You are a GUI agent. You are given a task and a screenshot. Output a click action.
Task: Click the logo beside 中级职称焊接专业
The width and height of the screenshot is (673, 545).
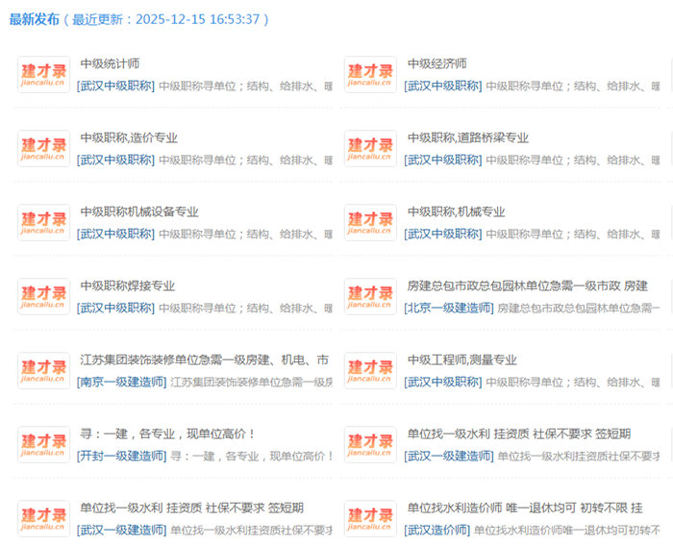(x=43, y=297)
